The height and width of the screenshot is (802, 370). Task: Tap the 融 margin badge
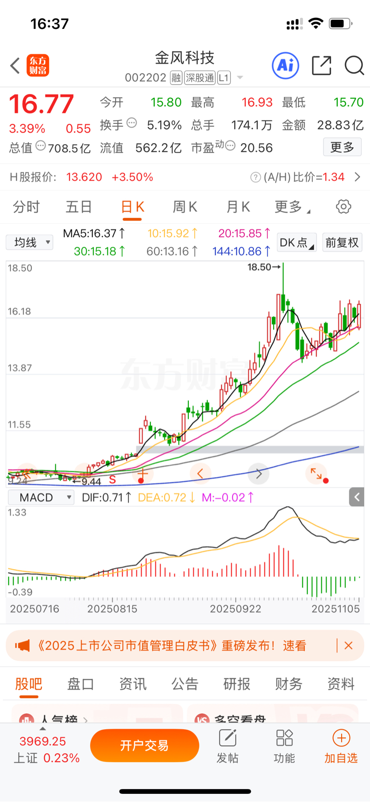pos(176,78)
